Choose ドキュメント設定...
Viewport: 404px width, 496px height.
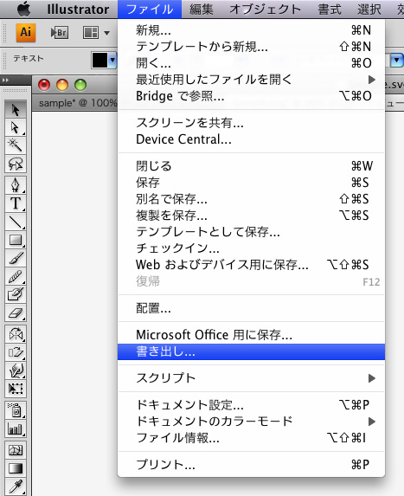(x=252, y=405)
